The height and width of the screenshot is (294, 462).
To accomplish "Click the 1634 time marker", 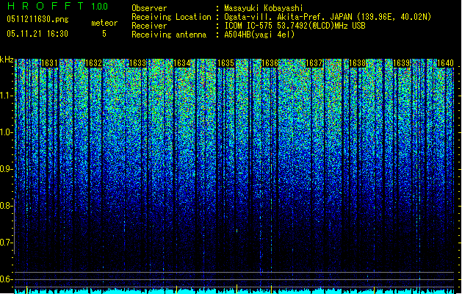I will click(182, 63).
